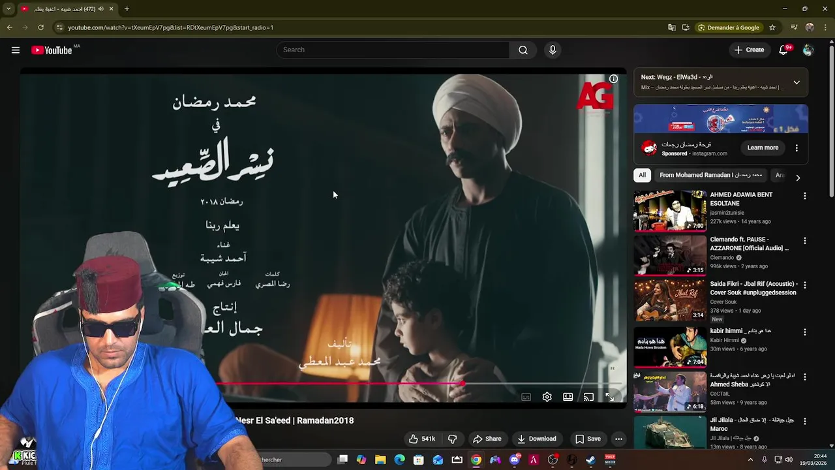This screenshot has width=835, height=470.
Task: Open Microsoft Edge from the taskbar
Action: point(399,460)
